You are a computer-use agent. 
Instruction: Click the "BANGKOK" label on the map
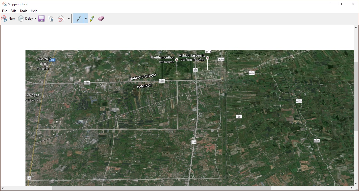click(x=144, y=86)
